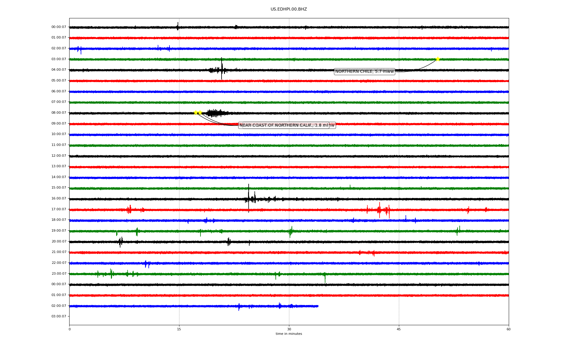The height and width of the screenshot is (361, 578).
Task: Click the 15:00:07 time label
Action: click(59, 188)
